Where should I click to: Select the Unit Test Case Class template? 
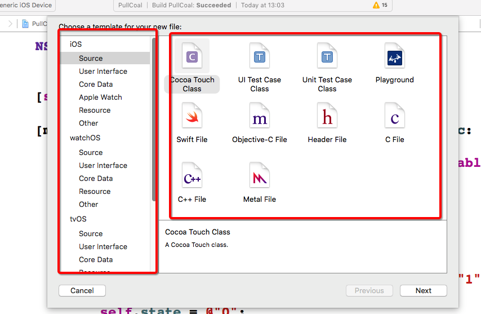(327, 67)
